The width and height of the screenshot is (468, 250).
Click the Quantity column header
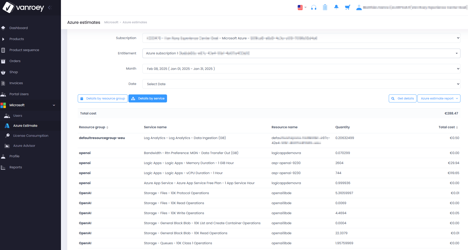342,127
